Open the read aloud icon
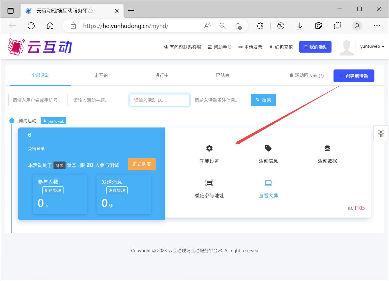 click(207, 26)
